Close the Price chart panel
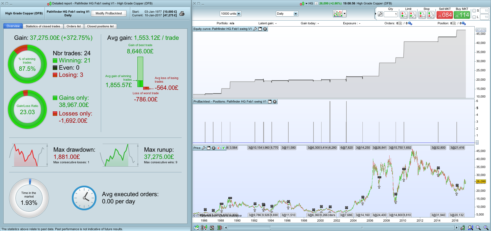Image resolution: width=491 pixels, height=231 pixels. coord(213,148)
